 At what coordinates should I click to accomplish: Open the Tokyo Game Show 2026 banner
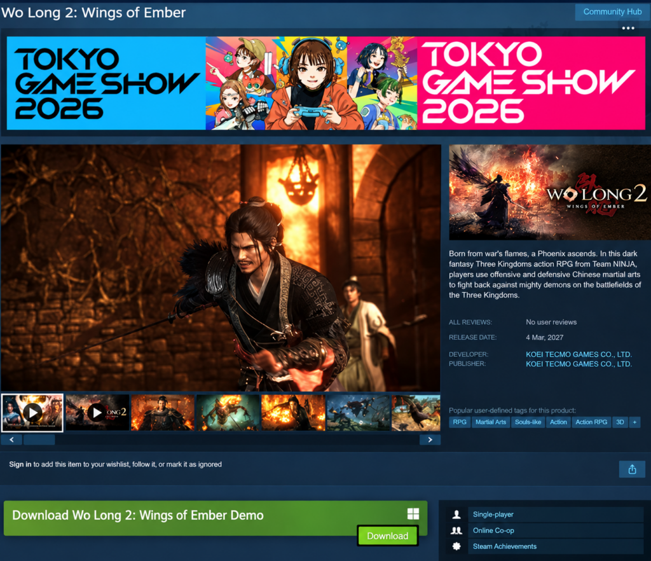325,83
